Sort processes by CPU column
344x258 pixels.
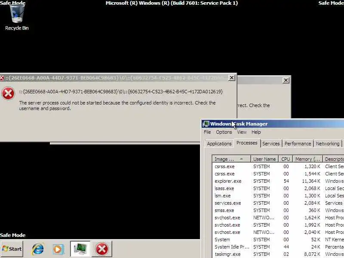click(x=286, y=159)
